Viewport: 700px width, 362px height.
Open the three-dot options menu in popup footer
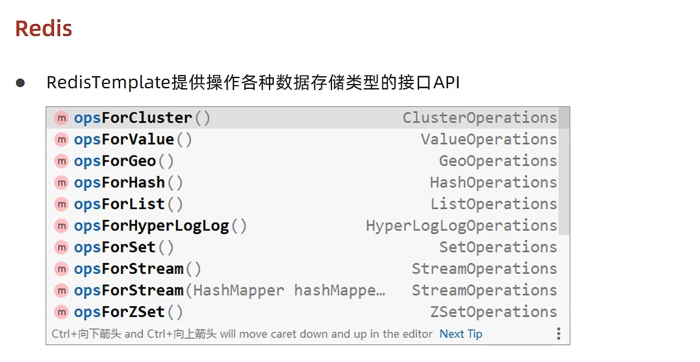point(558,334)
